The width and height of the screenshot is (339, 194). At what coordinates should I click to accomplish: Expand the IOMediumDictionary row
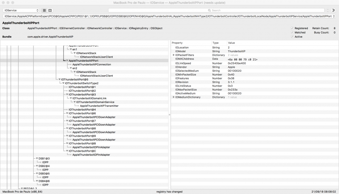(x=174, y=97)
